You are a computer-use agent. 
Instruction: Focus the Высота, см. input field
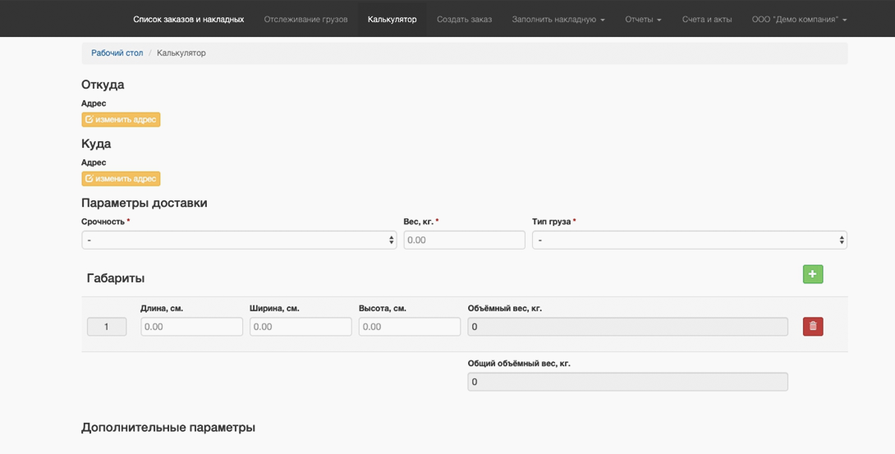tap(409, 327)
